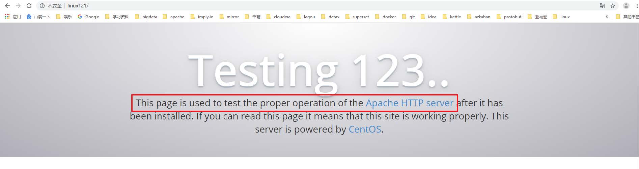The width and height of the screenshot is (639, 169).
Task: Open the 其他书签 other bookmarks folder
Action: click(627, 17)
